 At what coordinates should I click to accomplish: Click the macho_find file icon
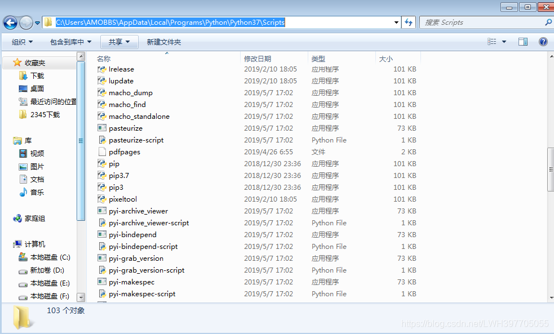coord(102,105)
